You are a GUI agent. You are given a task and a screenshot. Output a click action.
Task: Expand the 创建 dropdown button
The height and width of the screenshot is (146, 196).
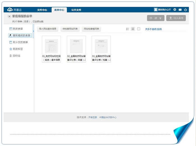coord(156,18)
